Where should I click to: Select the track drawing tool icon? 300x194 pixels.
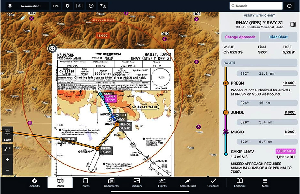[x=7, y=149]
